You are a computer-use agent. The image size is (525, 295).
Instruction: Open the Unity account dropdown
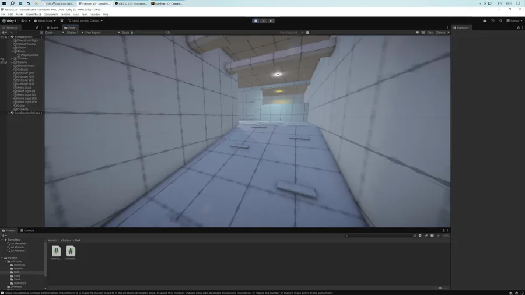click(x=26, y=21)
